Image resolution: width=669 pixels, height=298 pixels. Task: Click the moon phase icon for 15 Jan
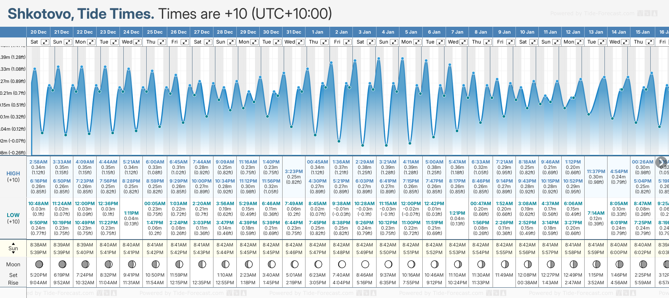643,264
